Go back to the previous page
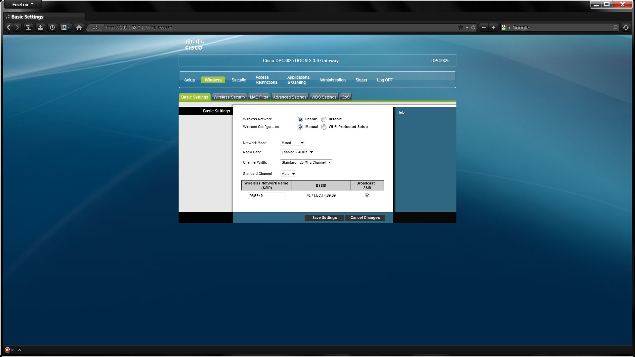This screenshot has width=635, height=357. [9, 27]
